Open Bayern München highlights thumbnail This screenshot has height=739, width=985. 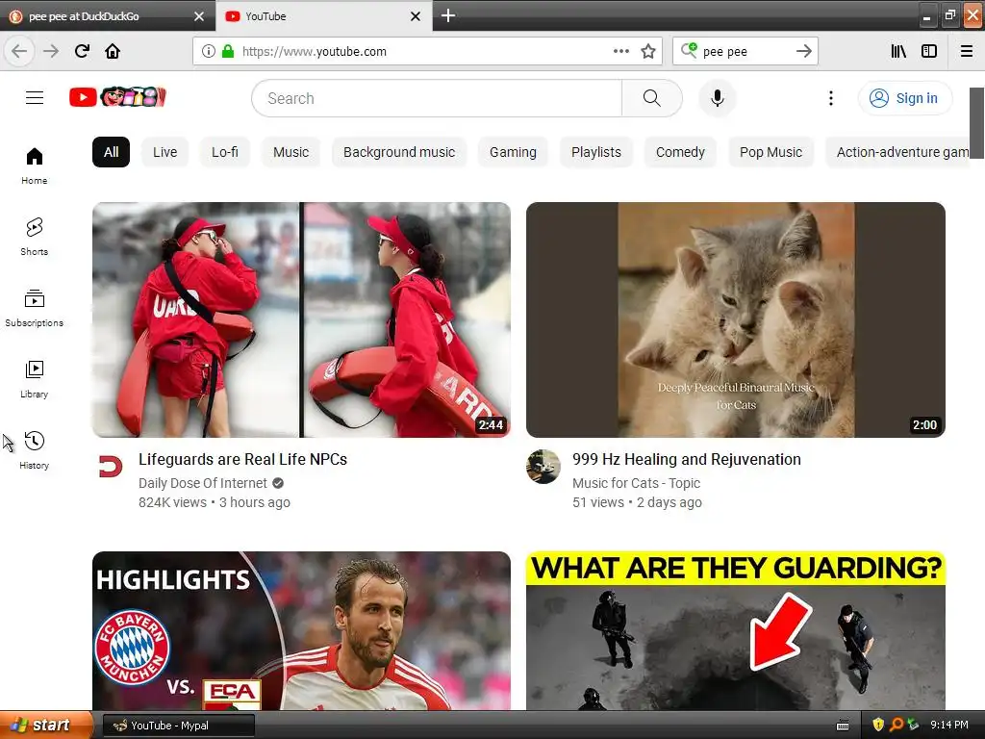coord(301,631)
